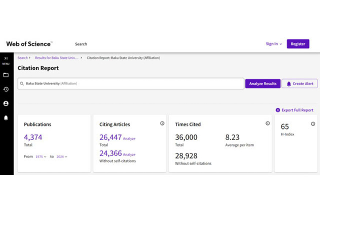Viewport: 337px width, 230px height.
Task: Show info icon for Citing Articles
Action: 162,123
